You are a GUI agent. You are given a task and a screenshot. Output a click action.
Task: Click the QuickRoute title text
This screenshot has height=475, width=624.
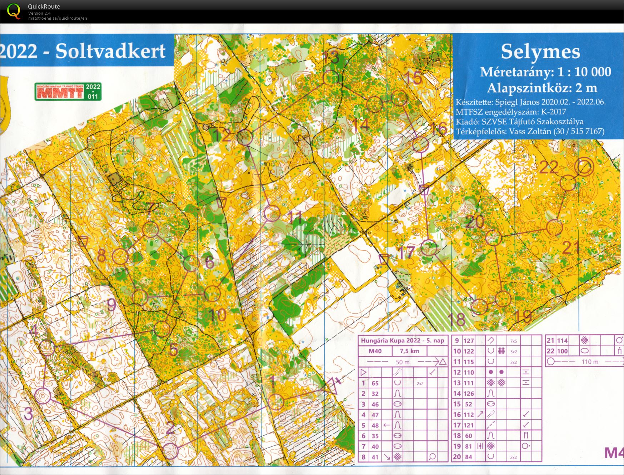(44, 6)
